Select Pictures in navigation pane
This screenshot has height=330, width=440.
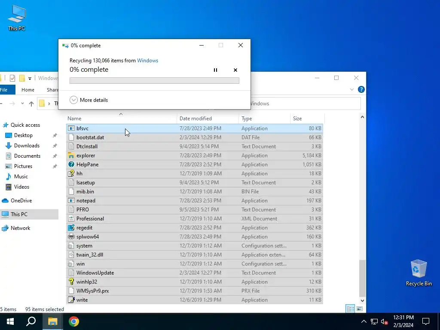pos(23,166)
